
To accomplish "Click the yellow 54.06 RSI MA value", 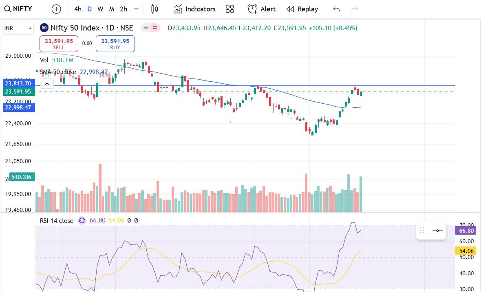I will tap(116, 220).
